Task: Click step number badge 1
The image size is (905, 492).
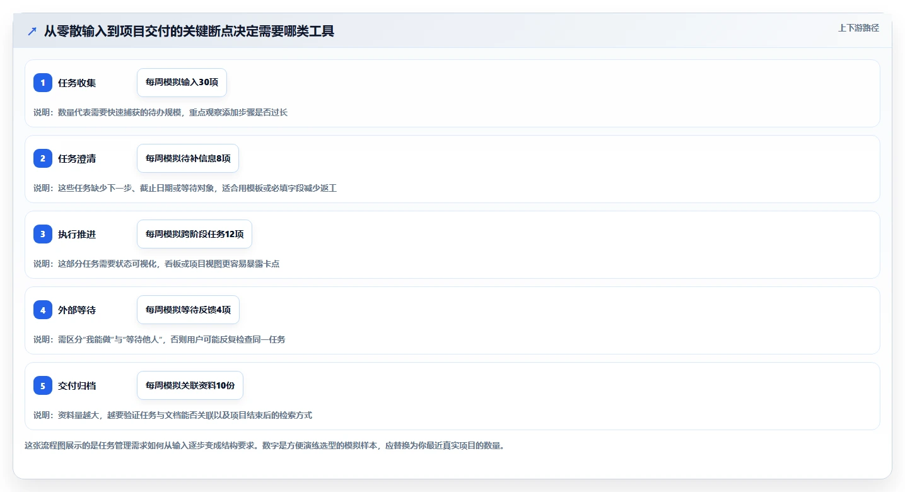Action: [43, 83]
